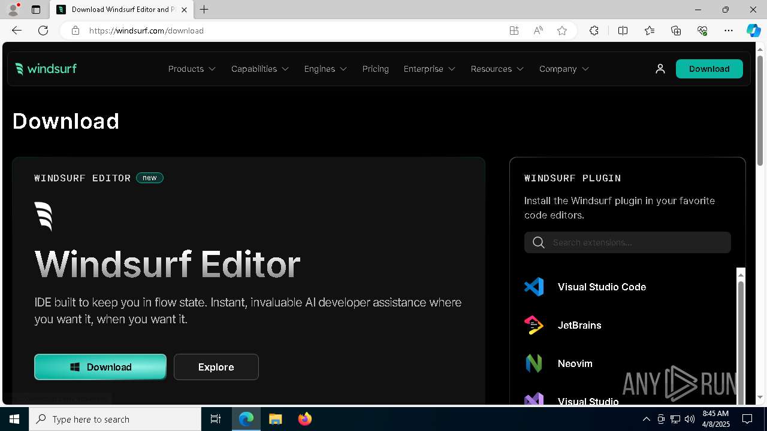Viewport: 767px width, 431px height.
Task: Click the JetBrains logo icon
Action: (x=534, y=325)
